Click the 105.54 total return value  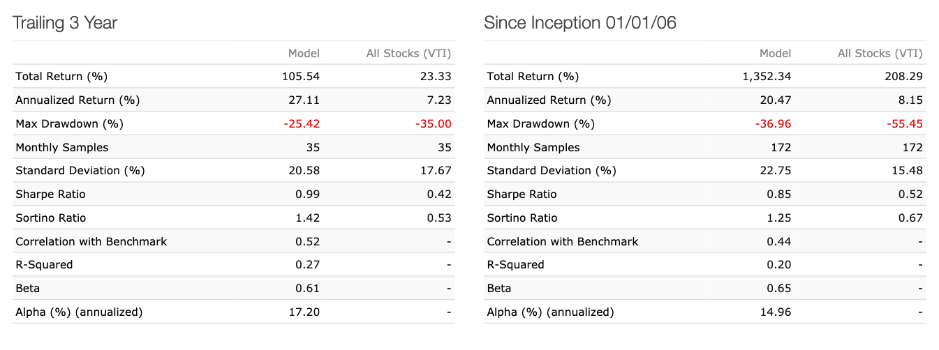tap(303, 77)
